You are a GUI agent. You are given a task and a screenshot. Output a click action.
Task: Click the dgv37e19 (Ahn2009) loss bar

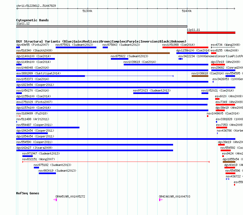[218, 65]
